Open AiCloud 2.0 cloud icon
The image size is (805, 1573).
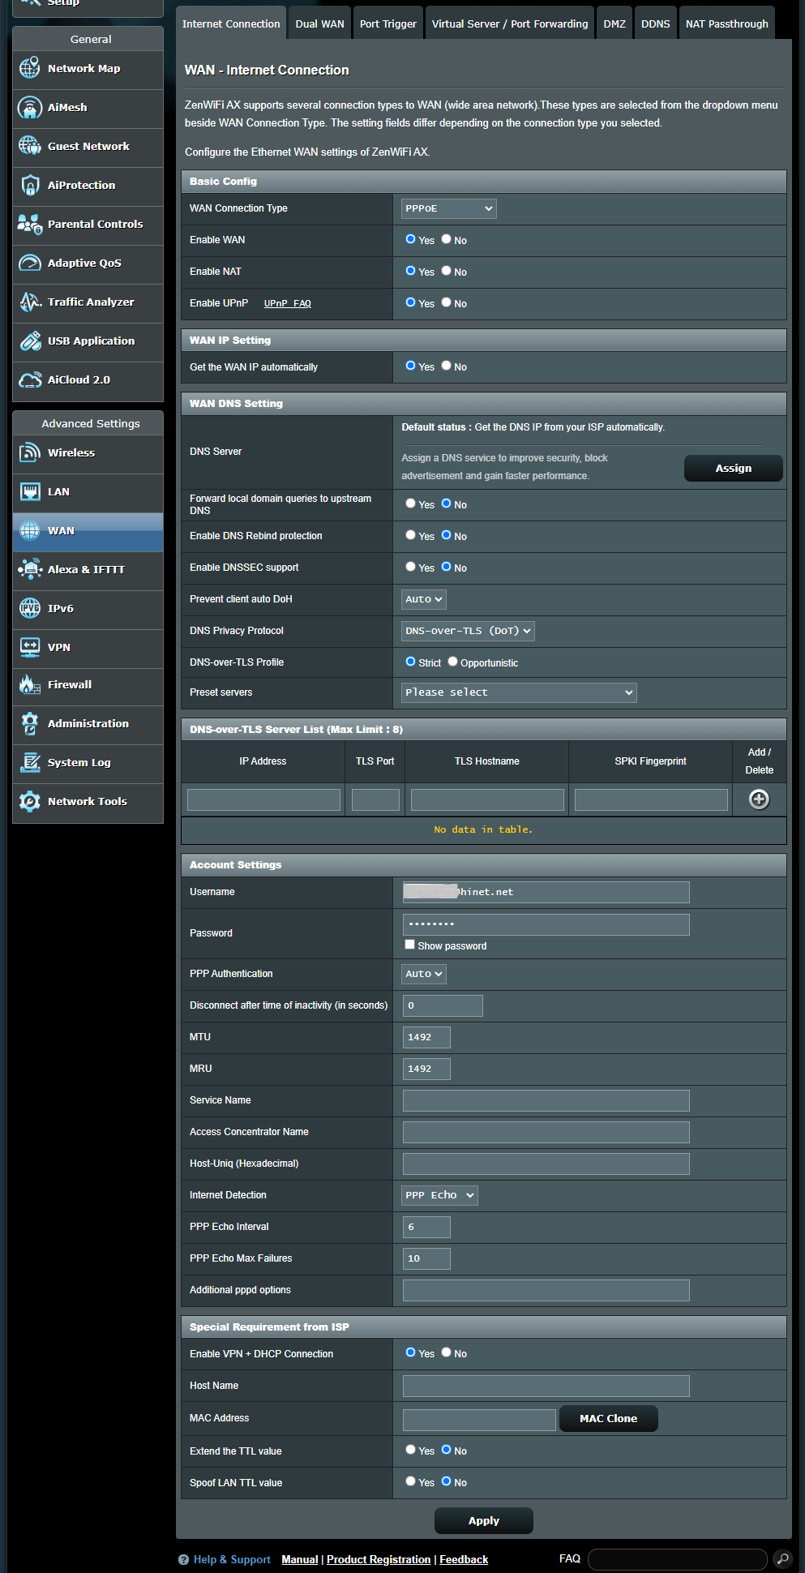point(30,379)
